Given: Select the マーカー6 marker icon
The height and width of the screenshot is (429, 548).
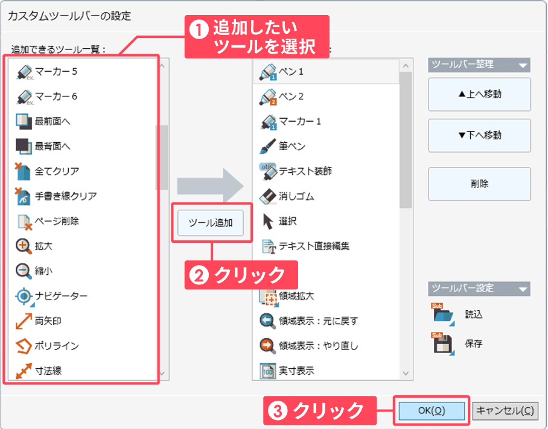Looking at the screenshot, I should [24, 96].
